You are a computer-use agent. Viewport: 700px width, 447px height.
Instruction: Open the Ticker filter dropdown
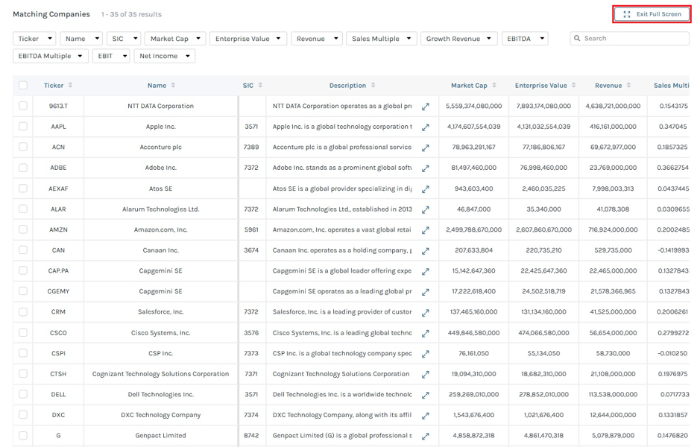pyautogui.click(x=34, y=39)
